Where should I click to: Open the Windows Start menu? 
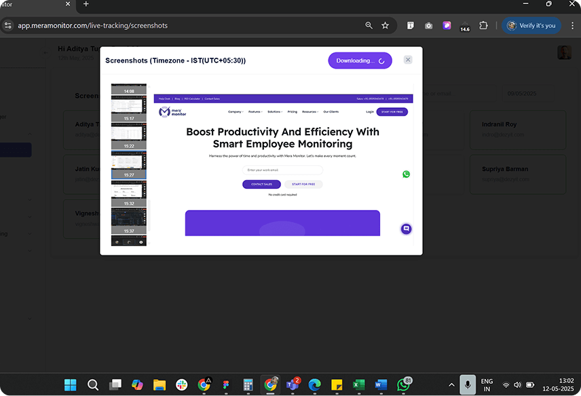click(71, 384)
